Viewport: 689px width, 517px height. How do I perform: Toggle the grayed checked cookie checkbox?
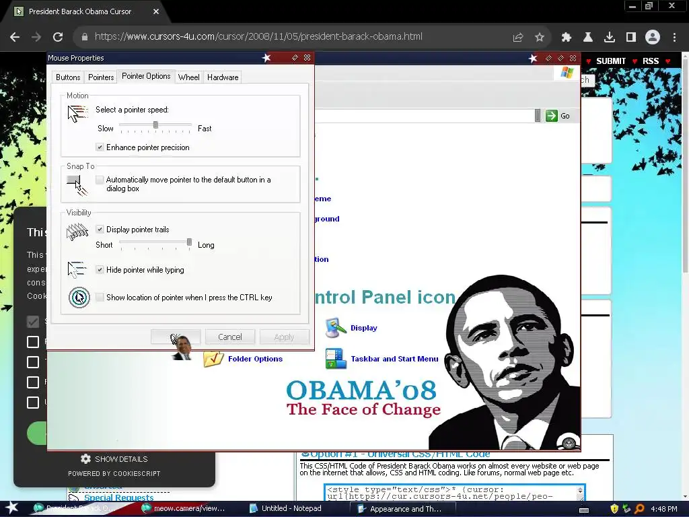pyautogui.click(x=33, y=322)
